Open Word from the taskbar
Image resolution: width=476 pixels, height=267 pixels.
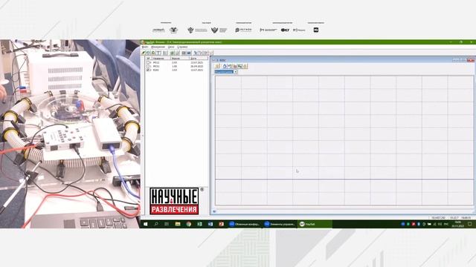click(210, 224)
